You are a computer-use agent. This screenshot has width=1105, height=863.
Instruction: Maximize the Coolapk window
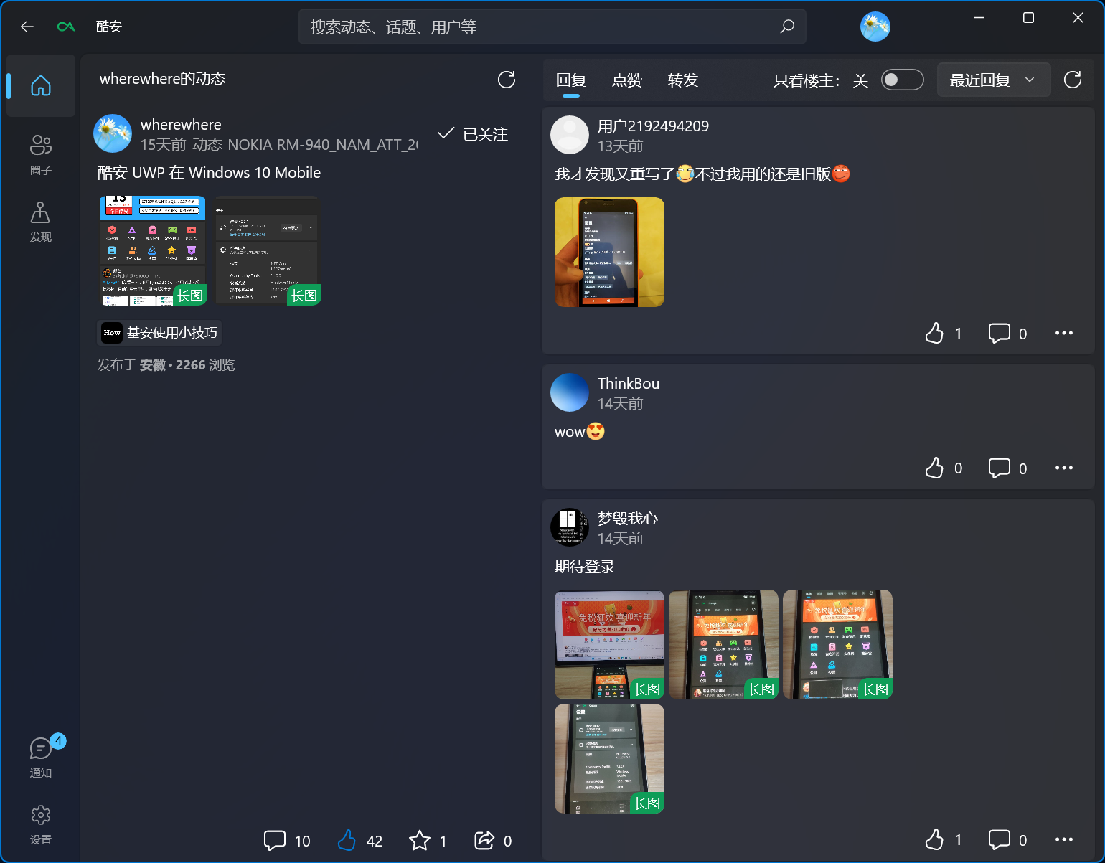(1028, 18)
